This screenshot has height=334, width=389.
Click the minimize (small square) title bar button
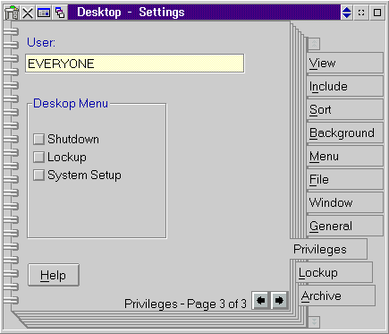click(361, 13)
